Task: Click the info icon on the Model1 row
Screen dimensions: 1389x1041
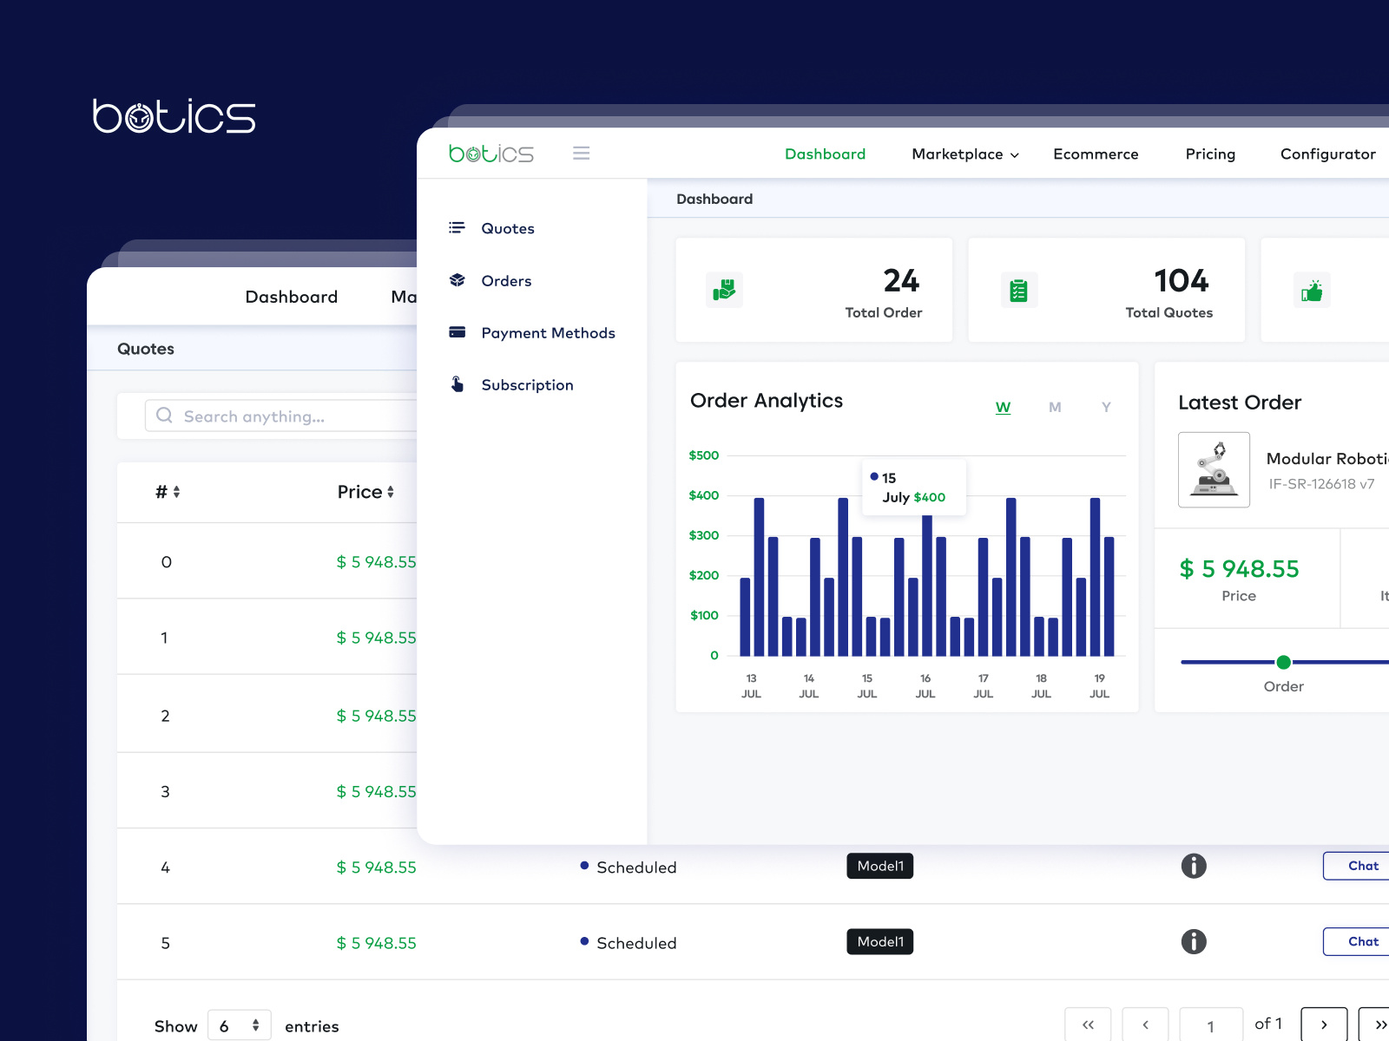Action: coord(1194,866)
